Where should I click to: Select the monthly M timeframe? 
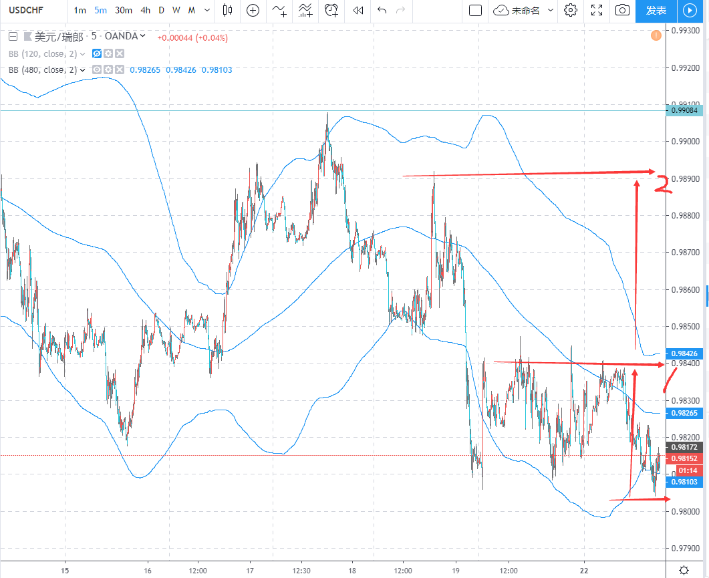(x=192, y=10)
